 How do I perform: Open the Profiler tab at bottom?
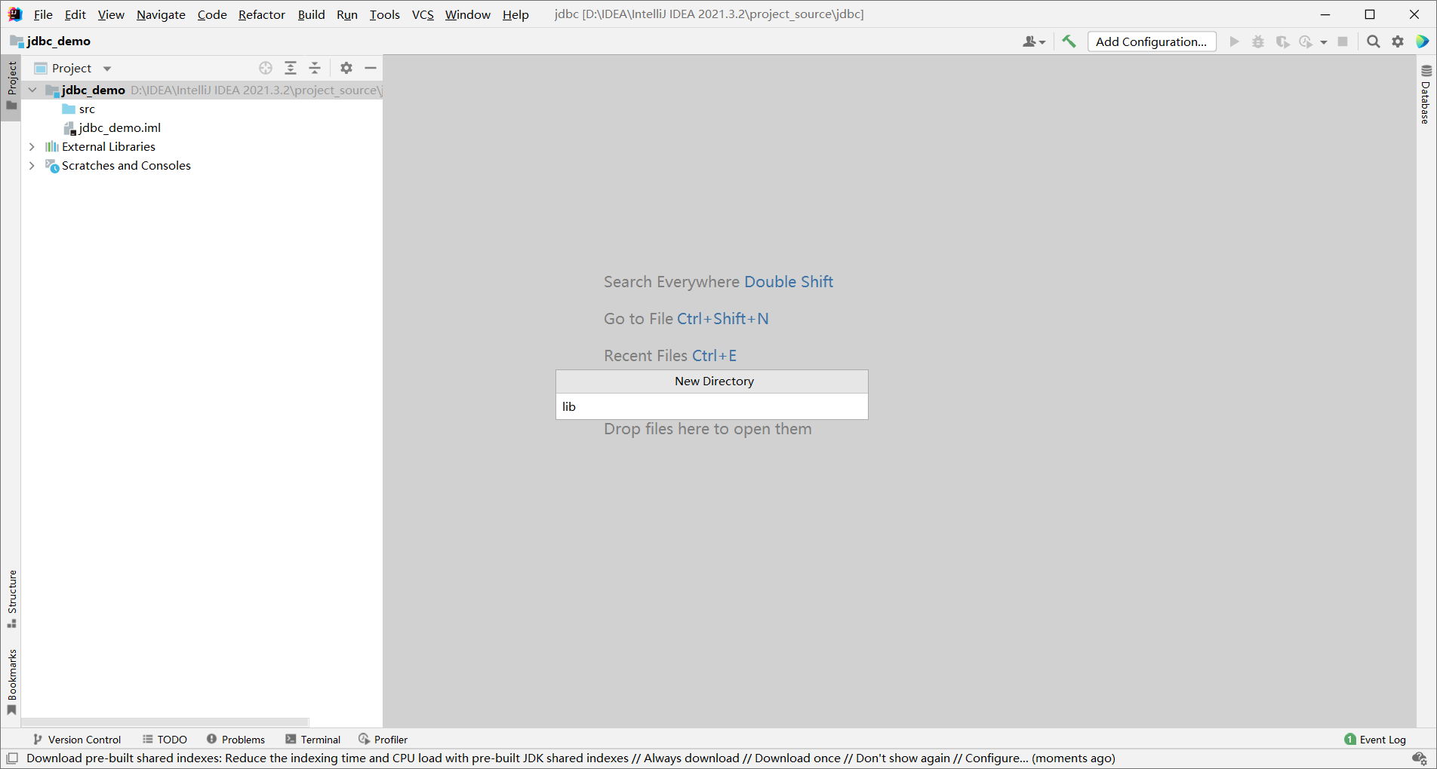tap(383, 740)
